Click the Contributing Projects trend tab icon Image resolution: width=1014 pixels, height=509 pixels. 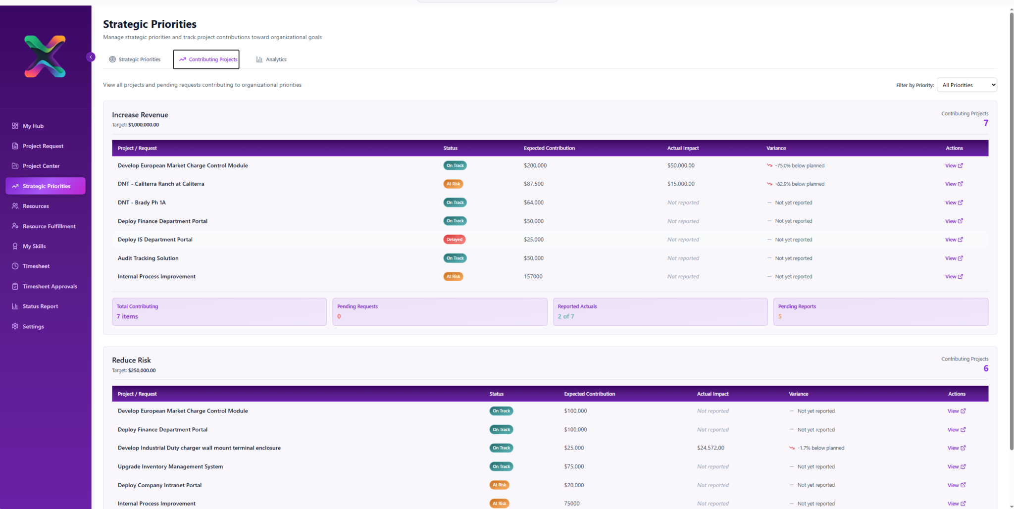point(183,59)
